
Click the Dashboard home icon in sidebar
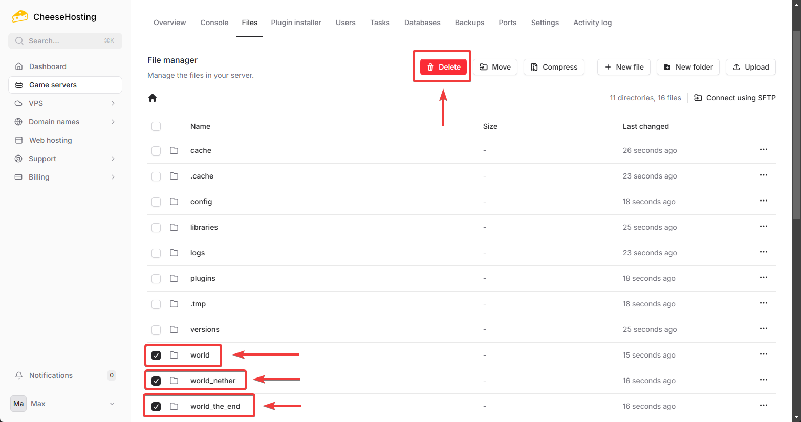click(19, 66)
